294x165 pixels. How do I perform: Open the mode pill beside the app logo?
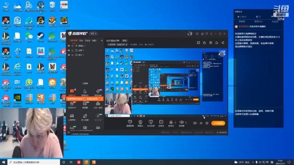pyautogui.click(x=93, y=33)
